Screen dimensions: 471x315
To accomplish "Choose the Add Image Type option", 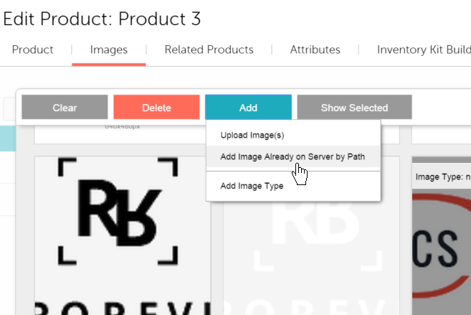I will (251, 186).
